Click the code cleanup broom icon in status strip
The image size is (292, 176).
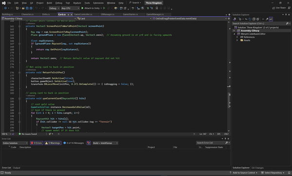(x=50, y=134)
